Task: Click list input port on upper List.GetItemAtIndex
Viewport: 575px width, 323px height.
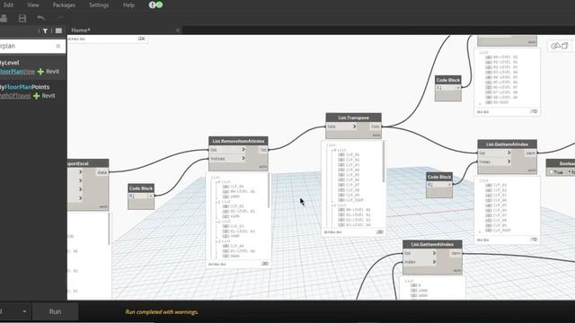Action: pos(495,153)
